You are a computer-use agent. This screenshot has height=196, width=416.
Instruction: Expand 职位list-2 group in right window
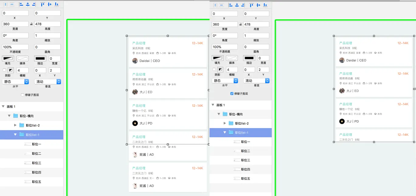(225, 123)
